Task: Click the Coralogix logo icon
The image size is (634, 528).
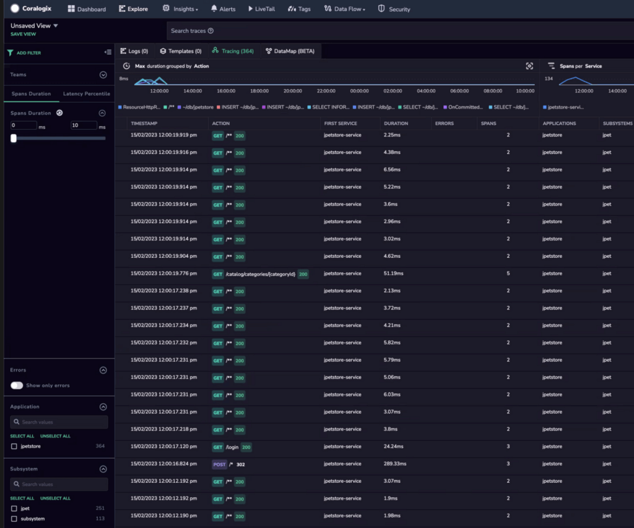Action: [x=15, y=8]
